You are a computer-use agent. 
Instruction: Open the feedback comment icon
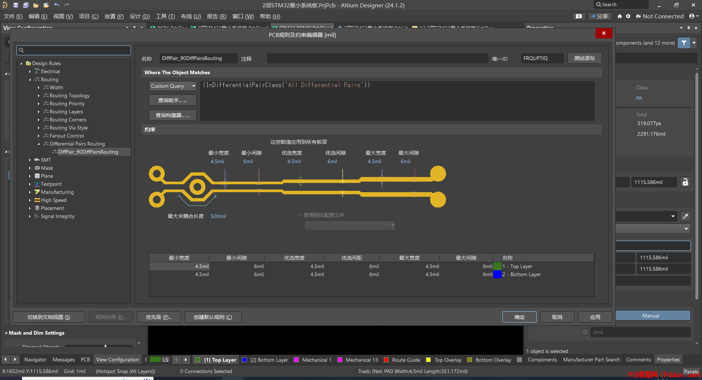(x=579, y=16)
